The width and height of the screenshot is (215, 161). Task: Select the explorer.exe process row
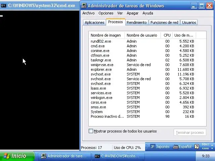(x=142, y=69)
